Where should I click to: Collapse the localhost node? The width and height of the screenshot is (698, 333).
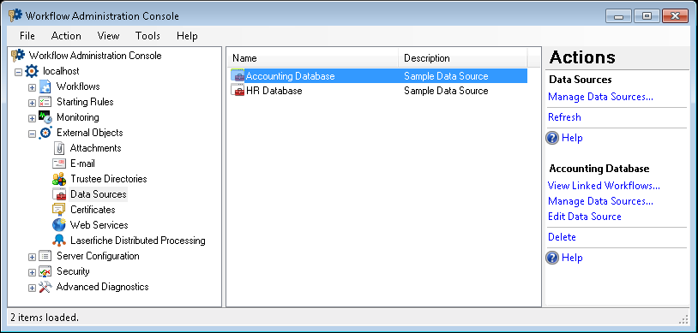coord(18,72)
